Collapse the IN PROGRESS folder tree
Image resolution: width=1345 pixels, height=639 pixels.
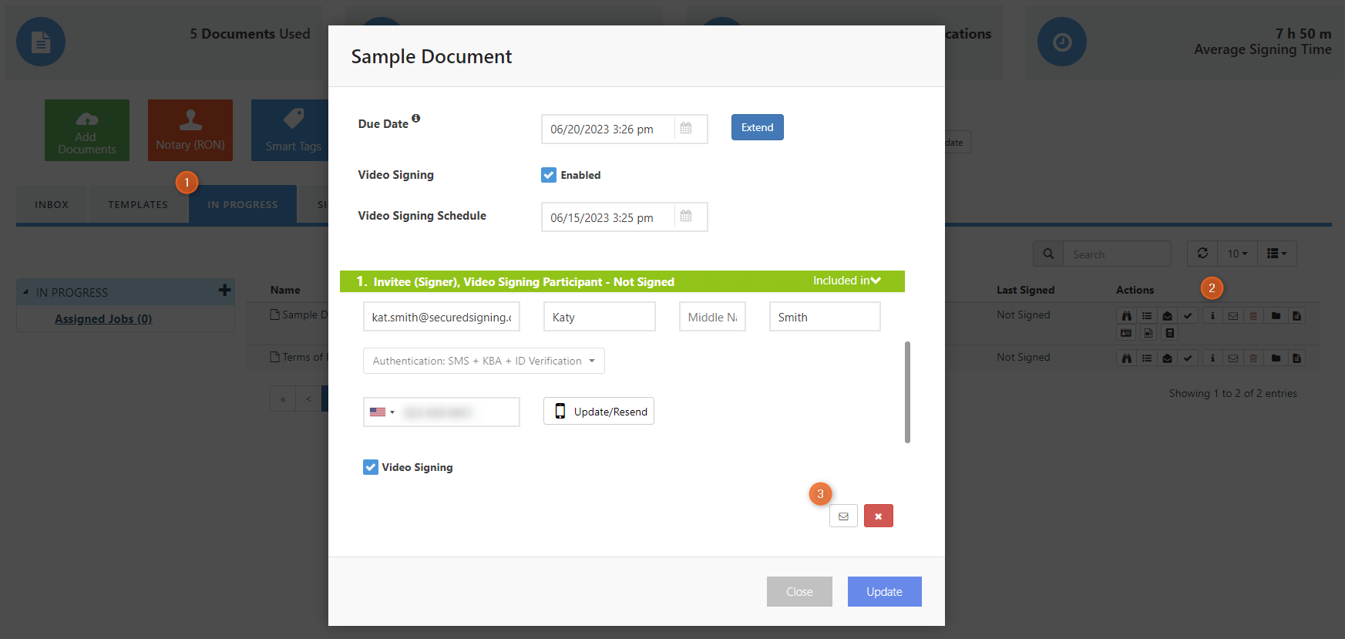click(25, 292)
